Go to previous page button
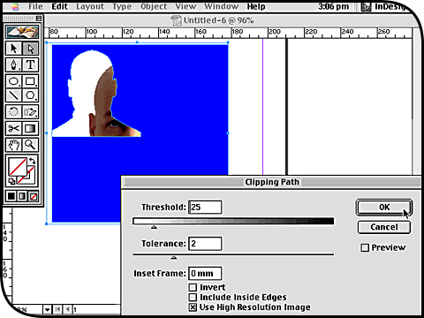This screenshot has width=424, height=318. (x=68, y=309)
